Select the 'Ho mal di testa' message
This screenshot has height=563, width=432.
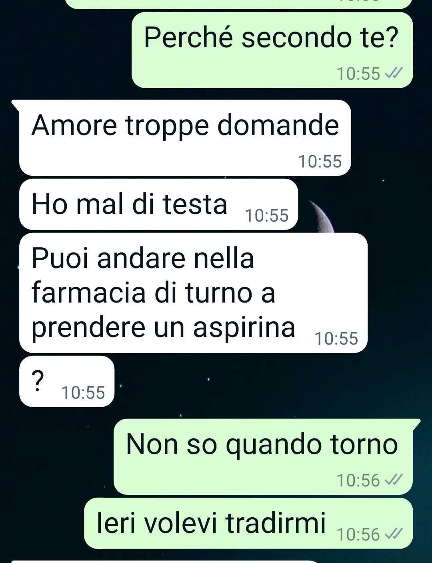click(158, 204)
